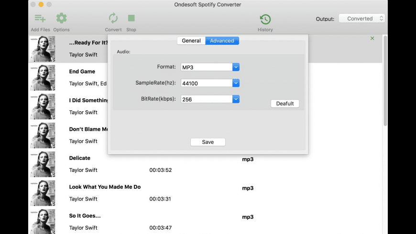Click the SampleRate field showing 44100
Viewport: 416px width, 234px height.
207,83
